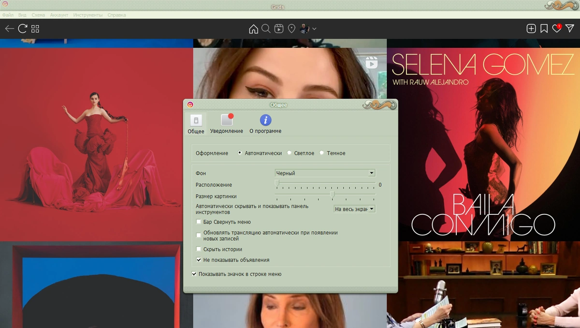Open search with the magnifier icon

click(x=266, y=29)
